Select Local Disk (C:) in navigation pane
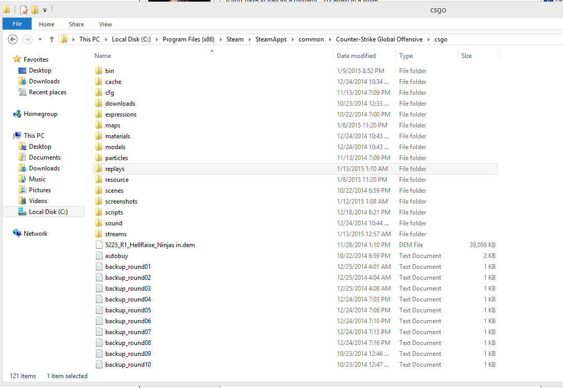The height and width of the screenshot is (388, 563). pyautogui.click(x=44, y=212)
